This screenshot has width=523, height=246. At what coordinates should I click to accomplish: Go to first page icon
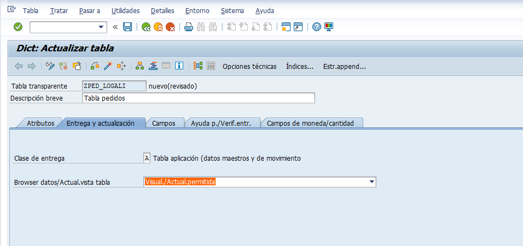(x=231, y=27)
